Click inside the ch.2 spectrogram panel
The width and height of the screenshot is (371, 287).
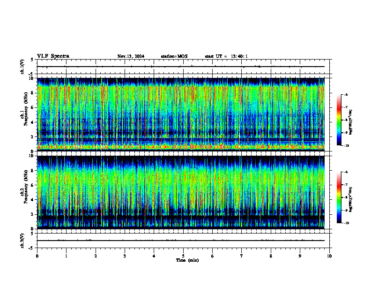[x=181, y=192]
